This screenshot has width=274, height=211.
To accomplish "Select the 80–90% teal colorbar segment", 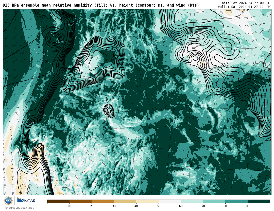I will tap(236, 201).
